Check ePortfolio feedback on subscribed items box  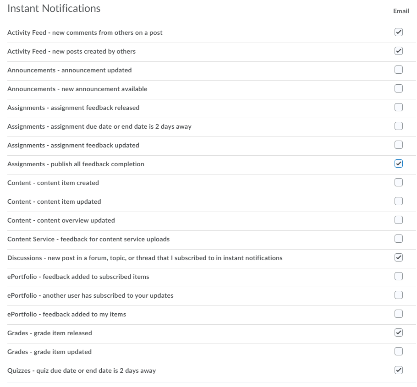pyautogui.click(x=399, y=277)
